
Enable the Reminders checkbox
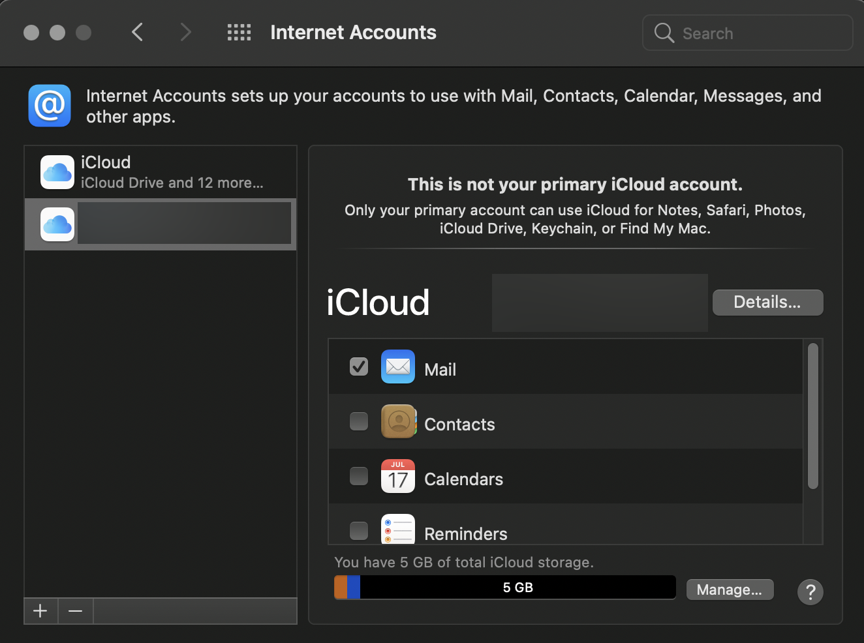tap(359, 531)
